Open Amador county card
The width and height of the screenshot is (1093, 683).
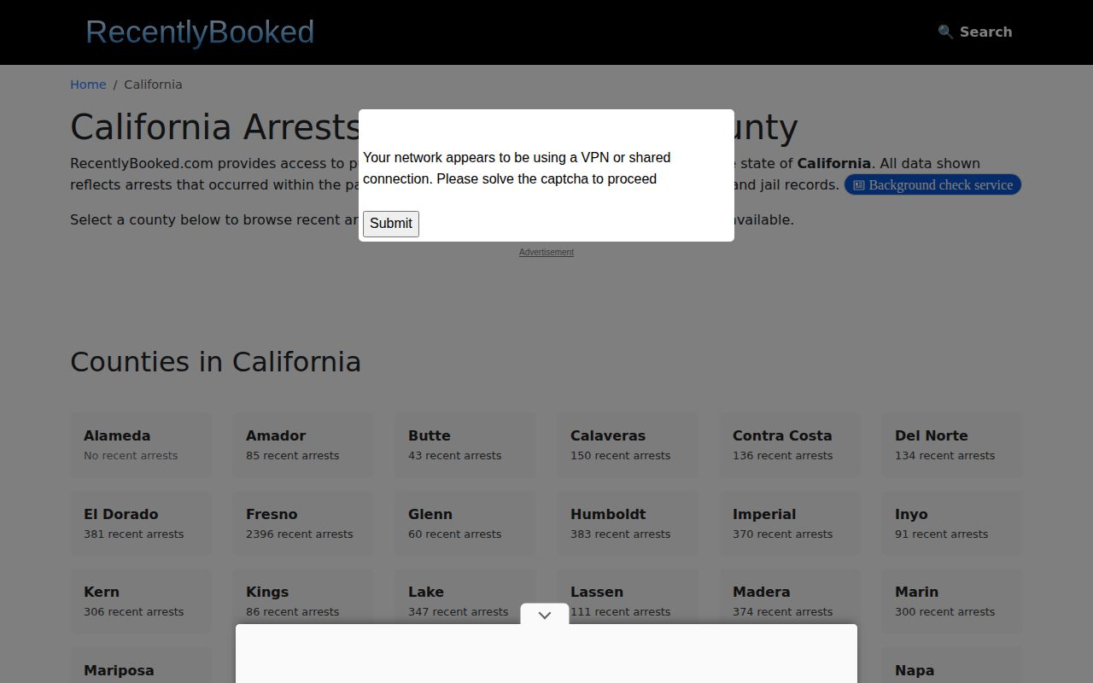click(x=303, y=445)
